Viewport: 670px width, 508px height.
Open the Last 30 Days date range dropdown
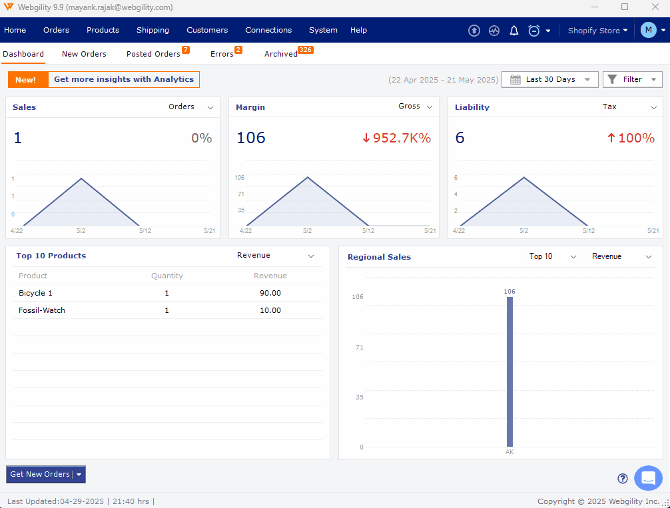549,79
